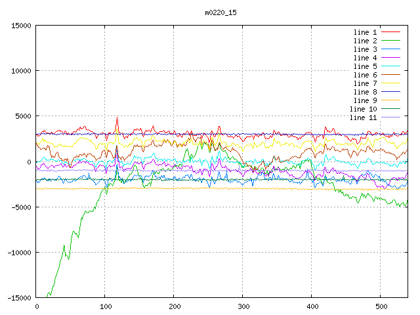Click the orange line 9 legend swatch

point(391,100)
